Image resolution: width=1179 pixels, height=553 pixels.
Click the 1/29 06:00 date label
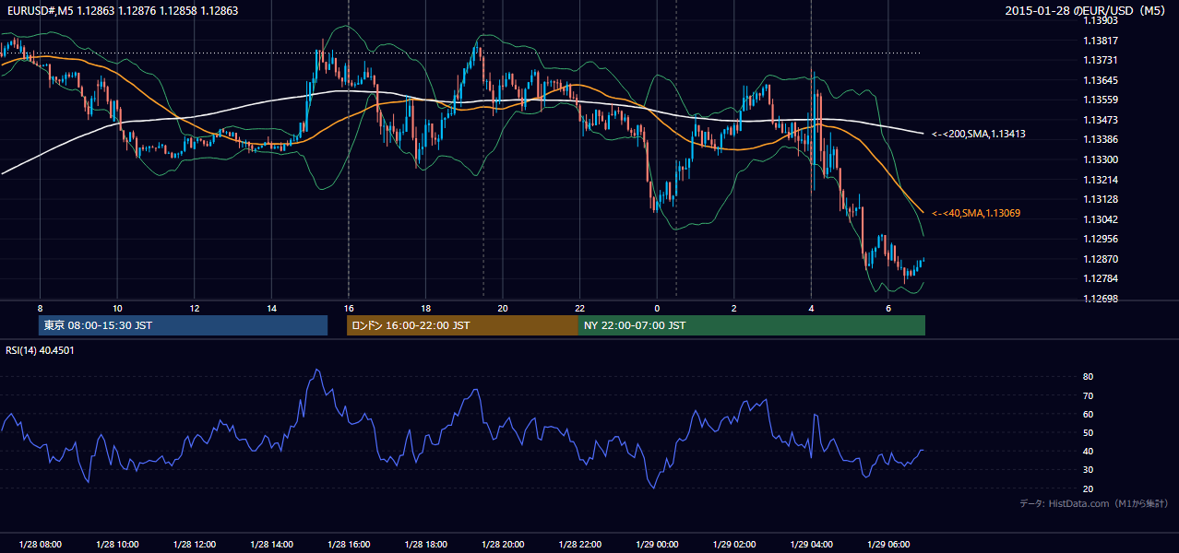pyautogui.click(x=887, y=545)
